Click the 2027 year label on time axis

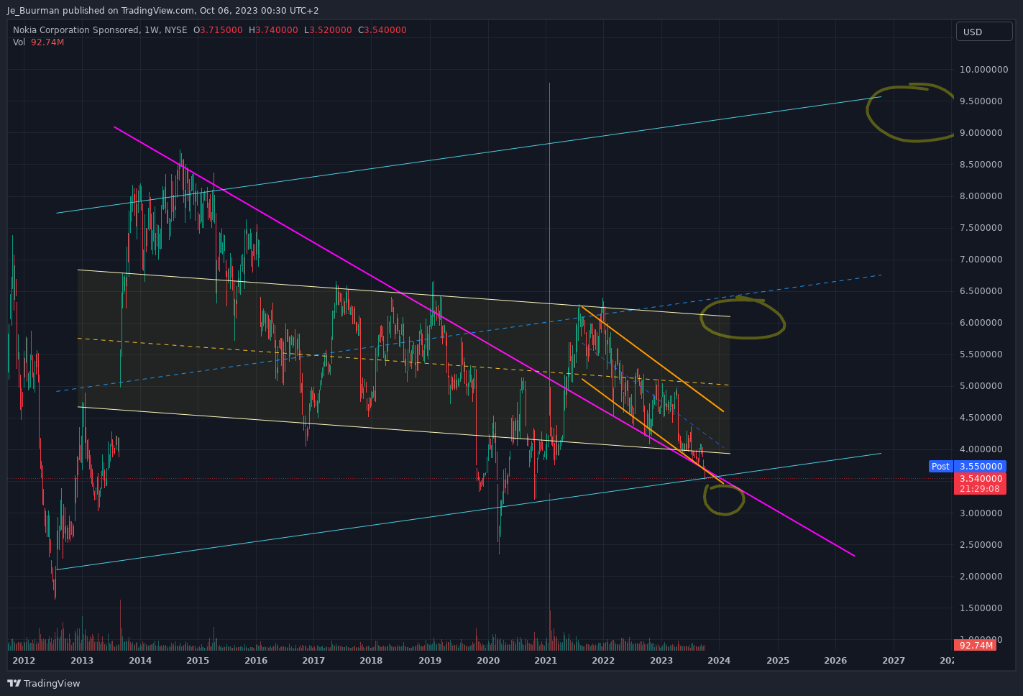click(894, 660)
